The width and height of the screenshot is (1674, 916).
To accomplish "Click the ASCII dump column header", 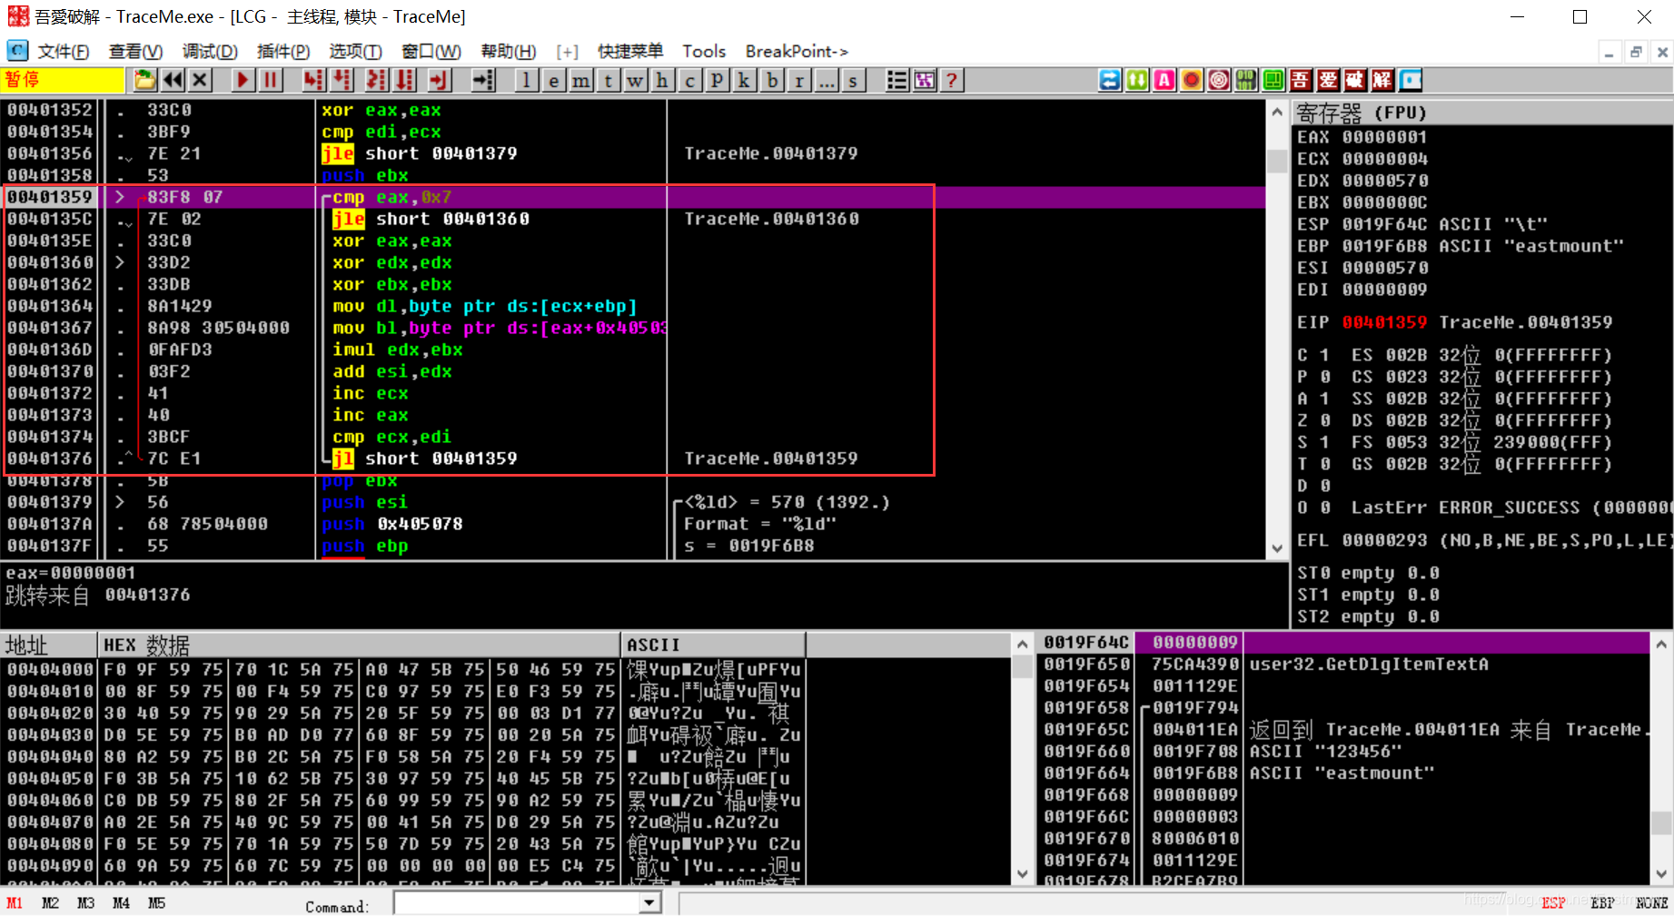I will [x=713, y=645].
